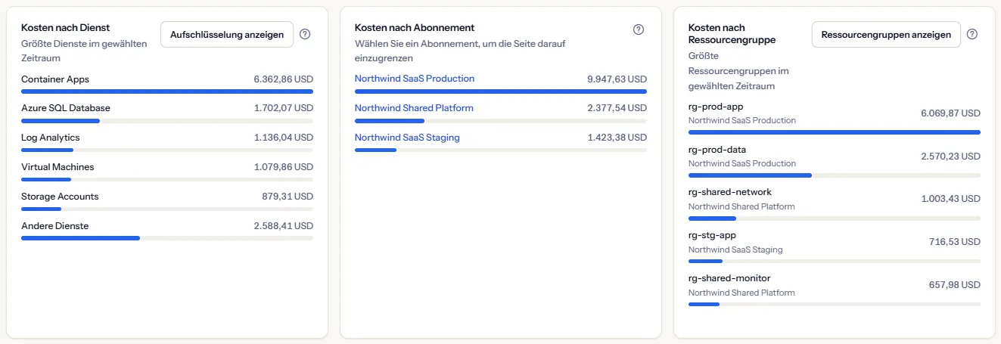The width and height of the screenshot is (1001, 344).
Task: Select the Azure SQL Database label
Action: click(x=66, y=108)
